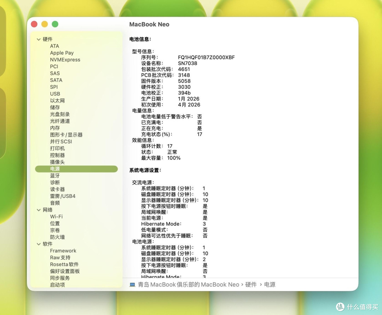382x315 pixels.
Task: Select Raw 支持 in the sidebar
Action: (x=60, y=257)
